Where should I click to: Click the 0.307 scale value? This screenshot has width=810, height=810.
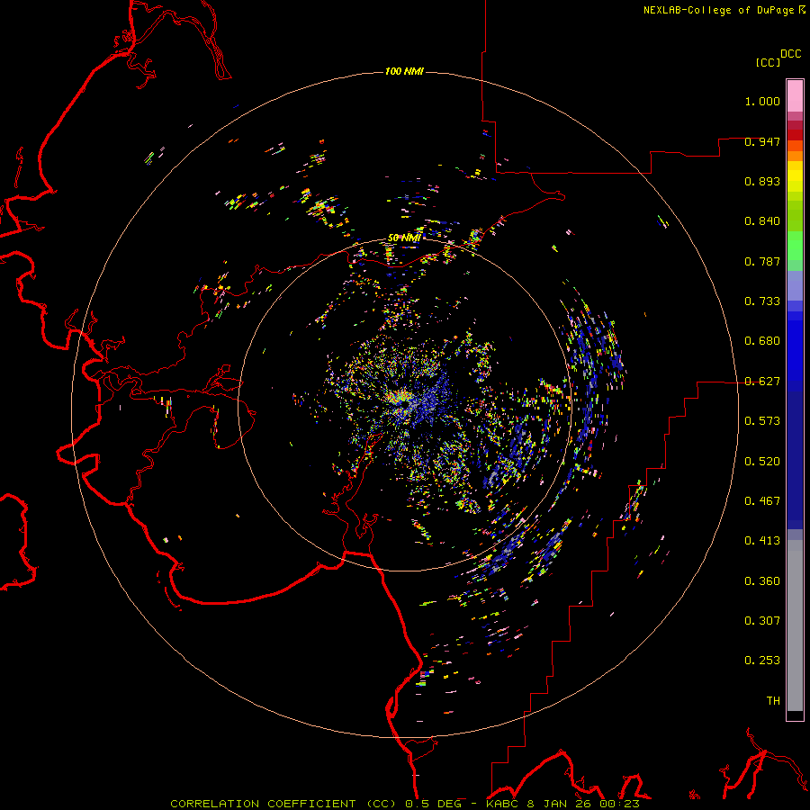click(762, 621)
